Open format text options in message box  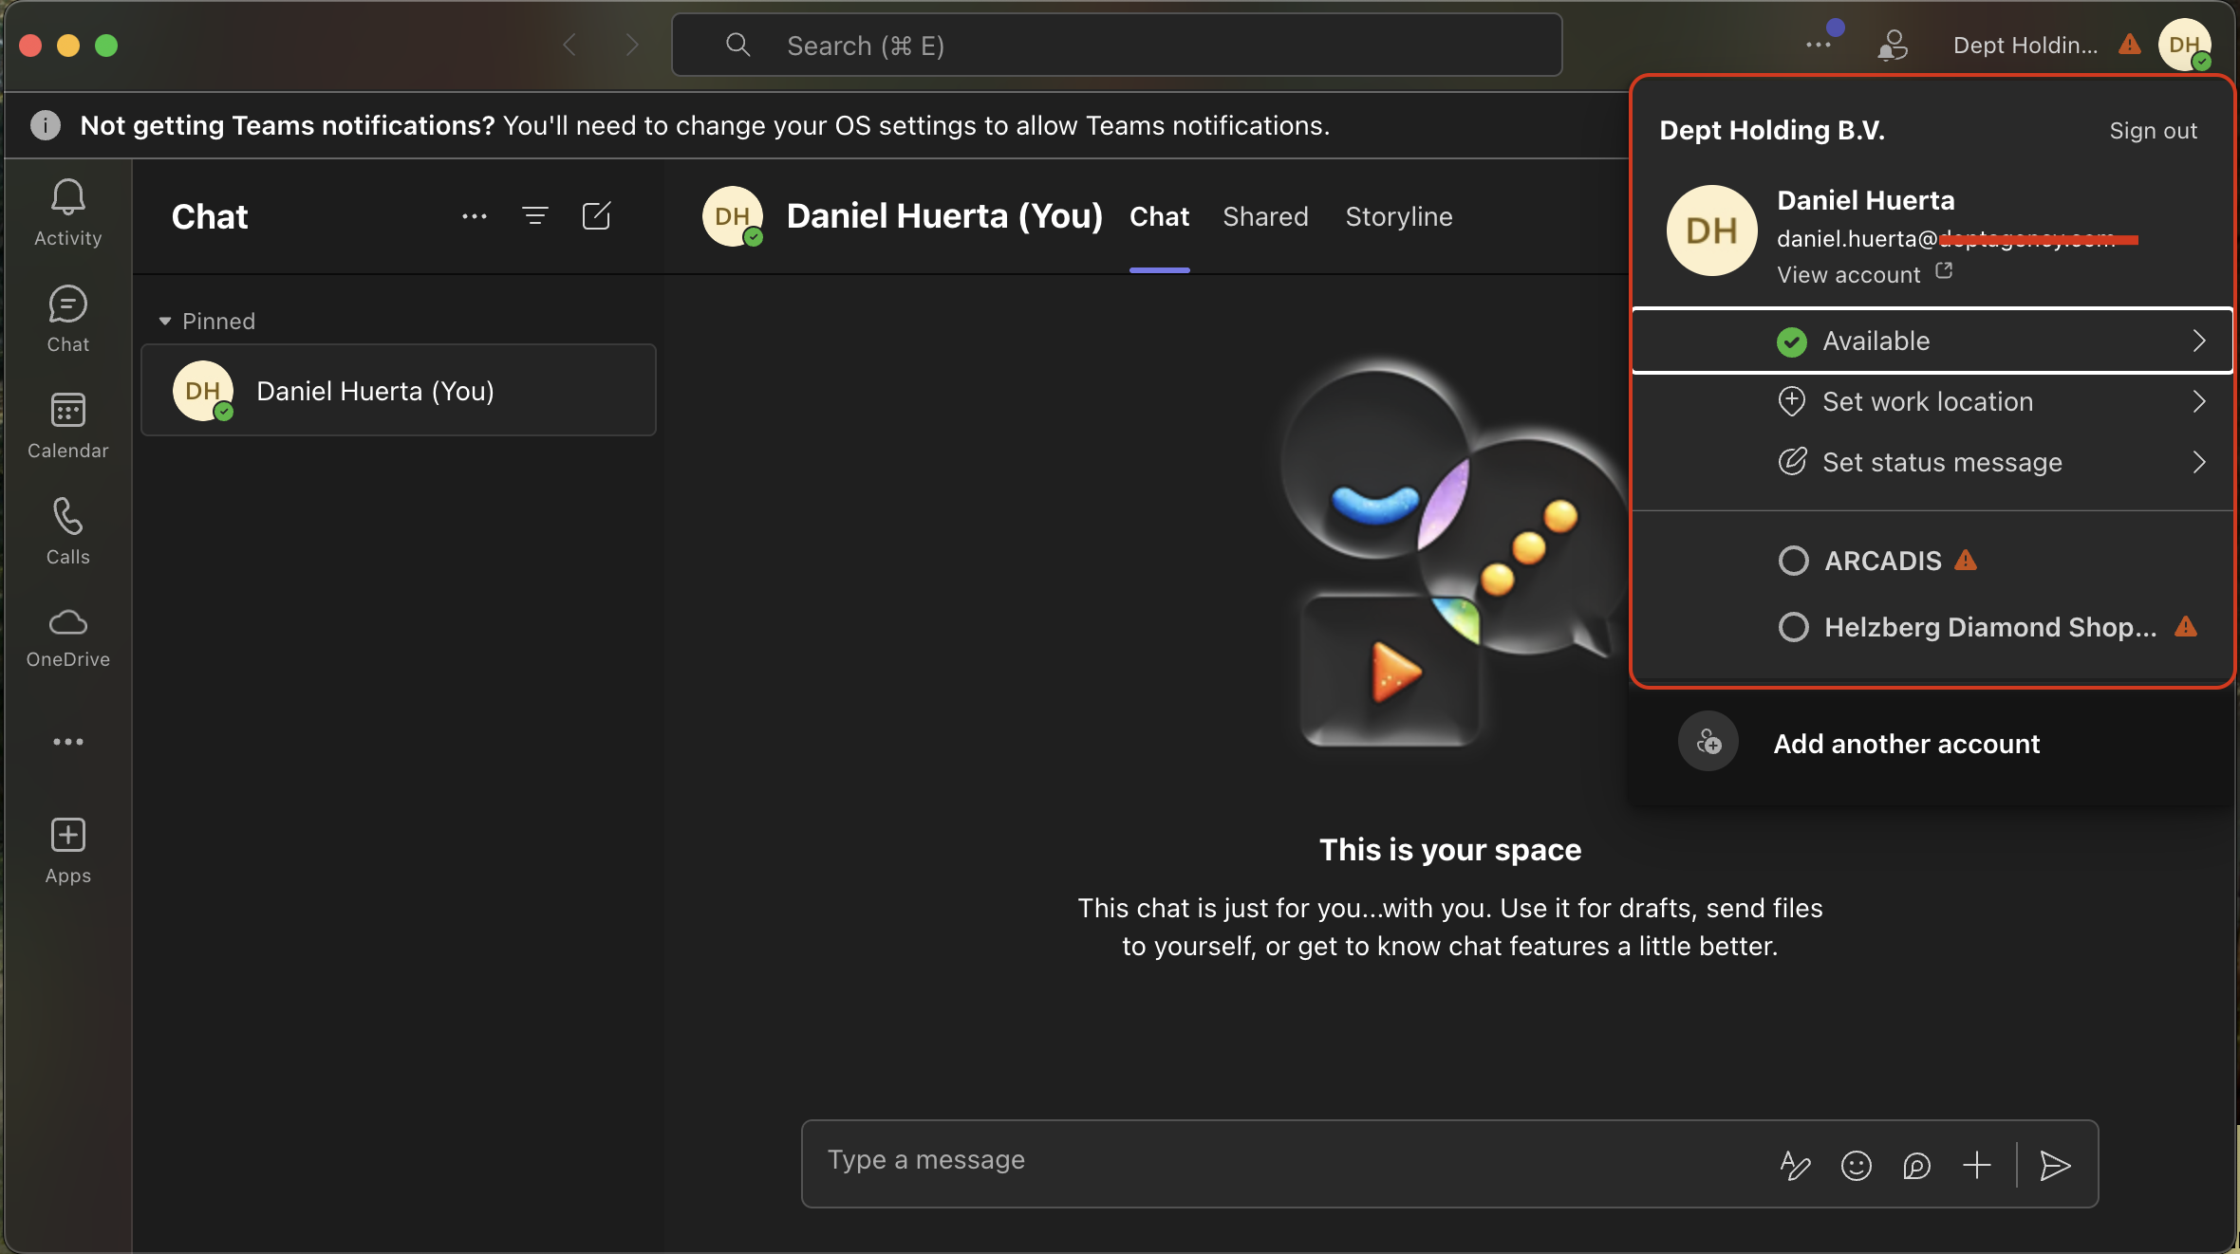[1795, 1165]
